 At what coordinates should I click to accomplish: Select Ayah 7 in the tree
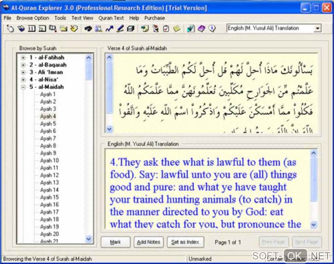48,139
